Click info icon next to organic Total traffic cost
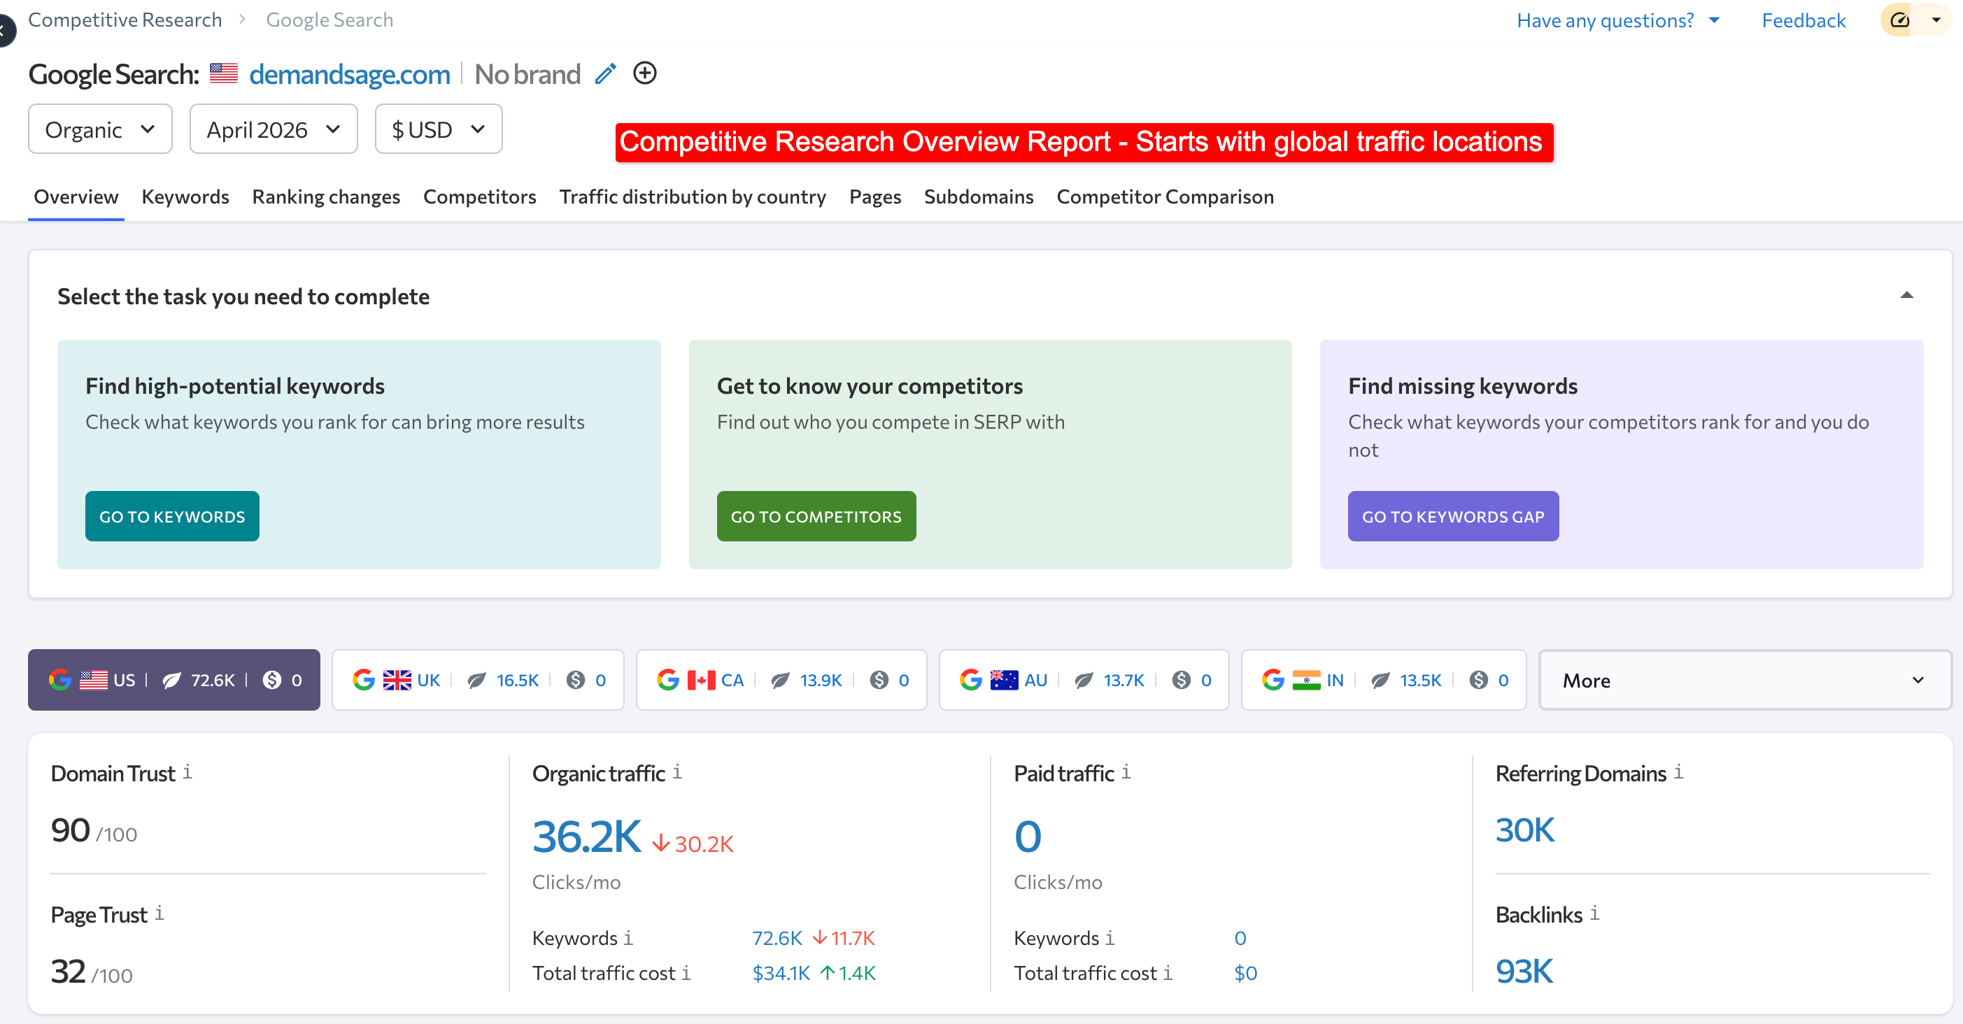This screenshot has width=1963, height=1024. coord(686,973)
